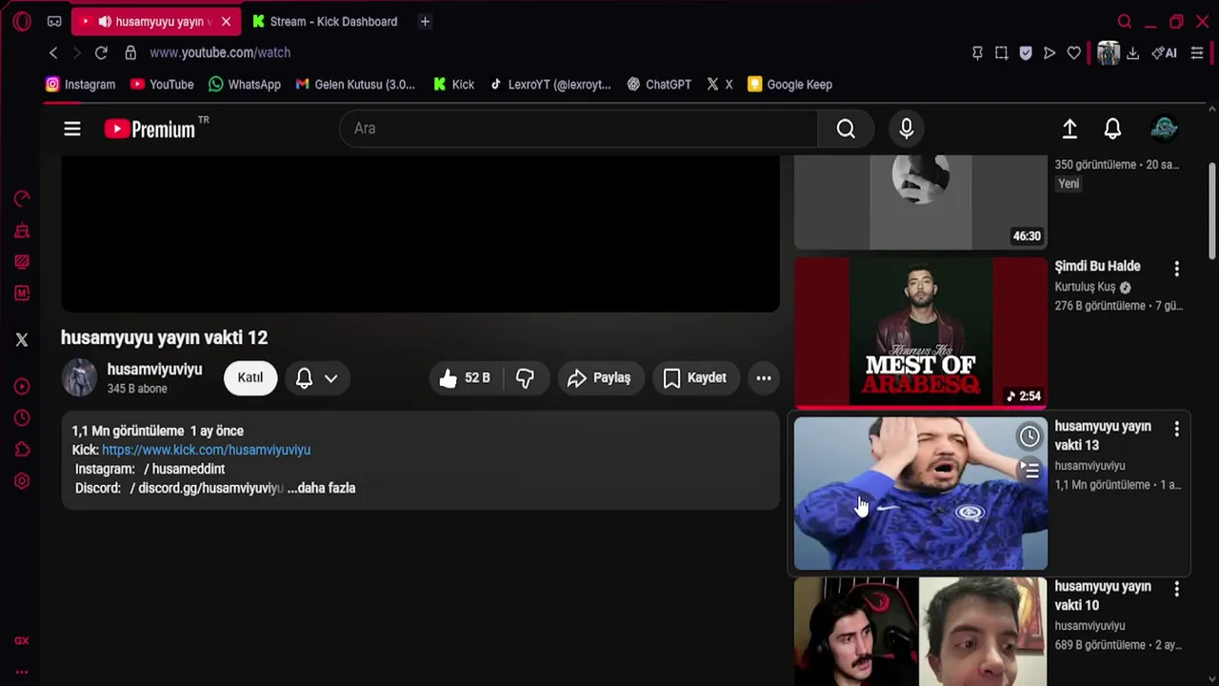Viewport: 1219px width, 686px height.
Task: Expand the description with ...daha fazla
Action: pos(322,488)
